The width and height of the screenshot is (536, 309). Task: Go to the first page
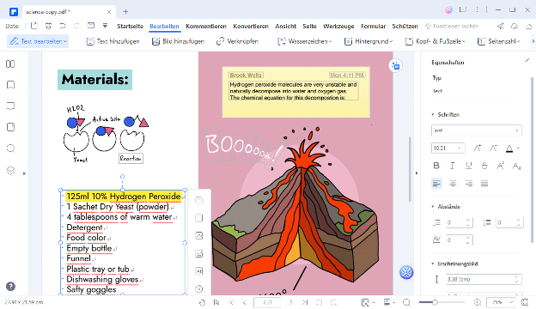point(231,302)
